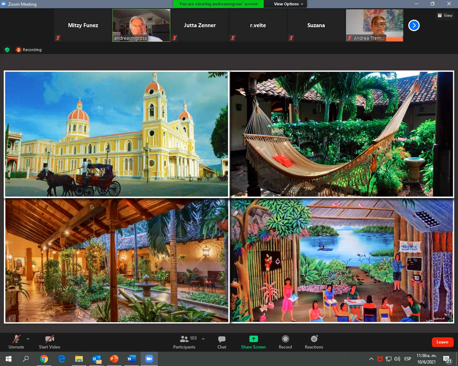This screenshot has height=366, width=458.
Task: Click the hammock garden photo
Action: point(342,134)
